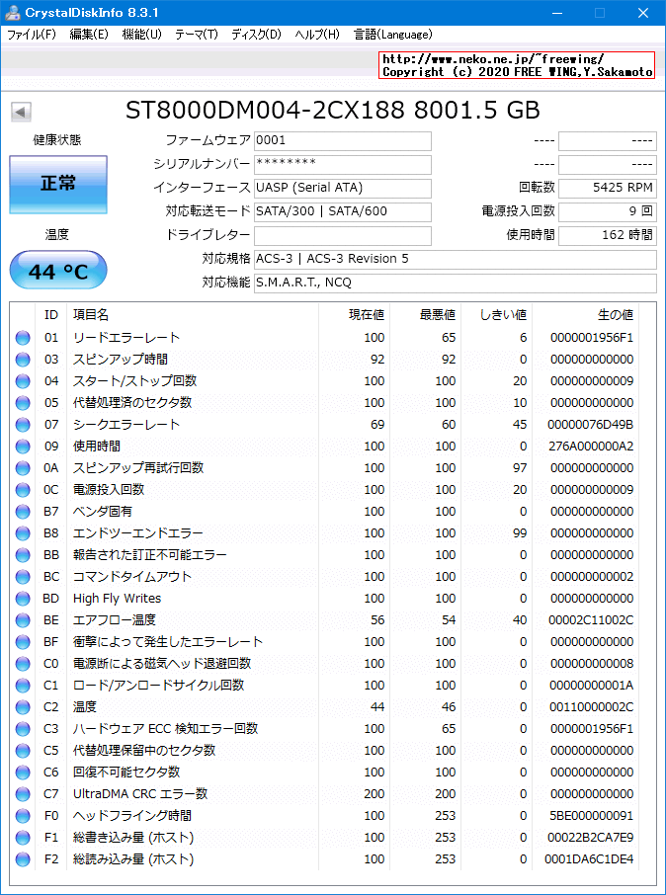This screenshot has height=895, width=666.
Task: Click the 使用時間 field showing 162 時間
Action: click(x=607, y=236)
